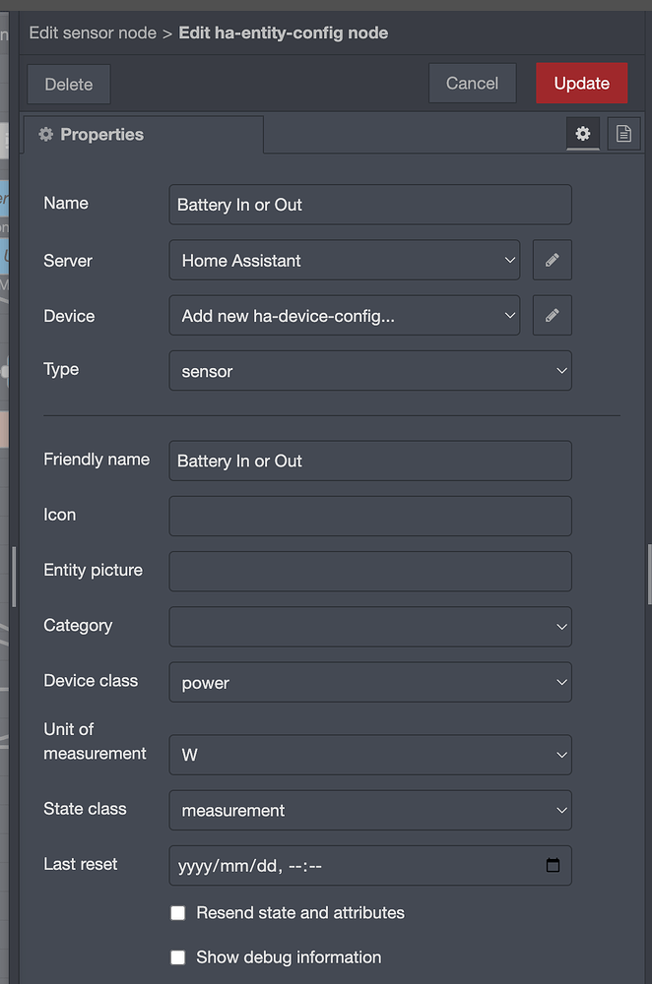Click the Entity picture input field
The image size is (652, 984).
point(370,571)
